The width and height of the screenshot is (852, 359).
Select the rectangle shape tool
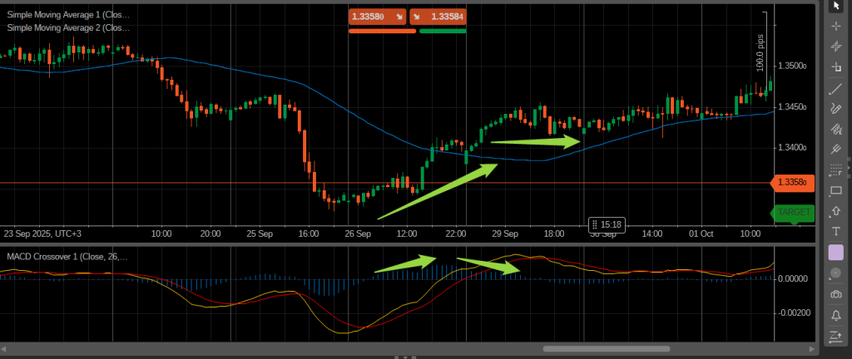[x=836, y=191]
